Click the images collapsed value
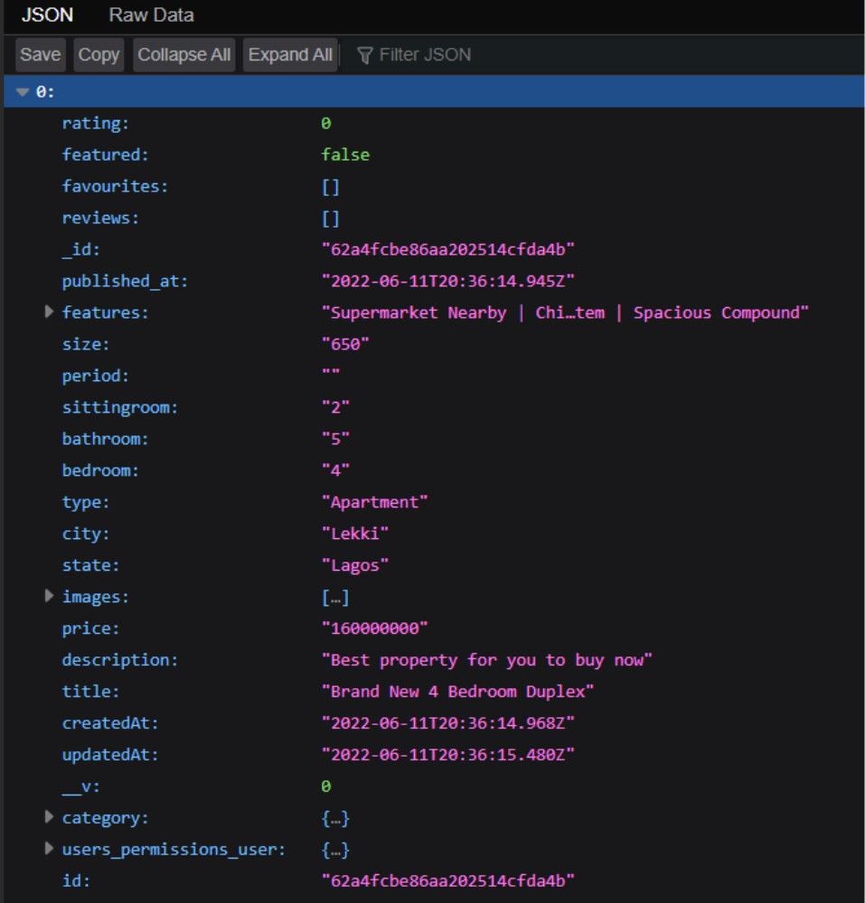865x903 pixels. pos(335,597)
